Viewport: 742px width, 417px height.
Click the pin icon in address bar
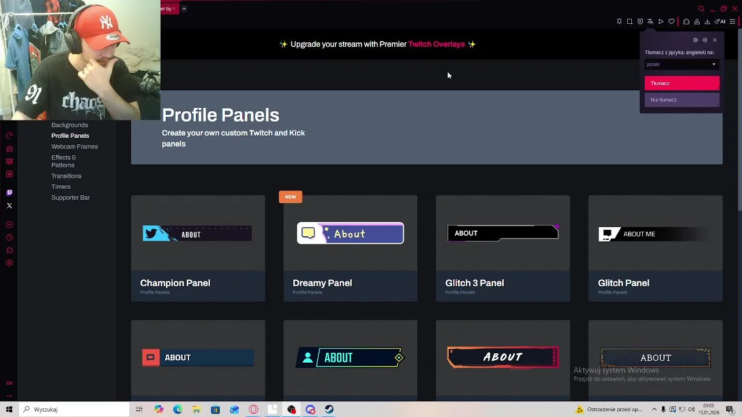(x=619, y=21)
